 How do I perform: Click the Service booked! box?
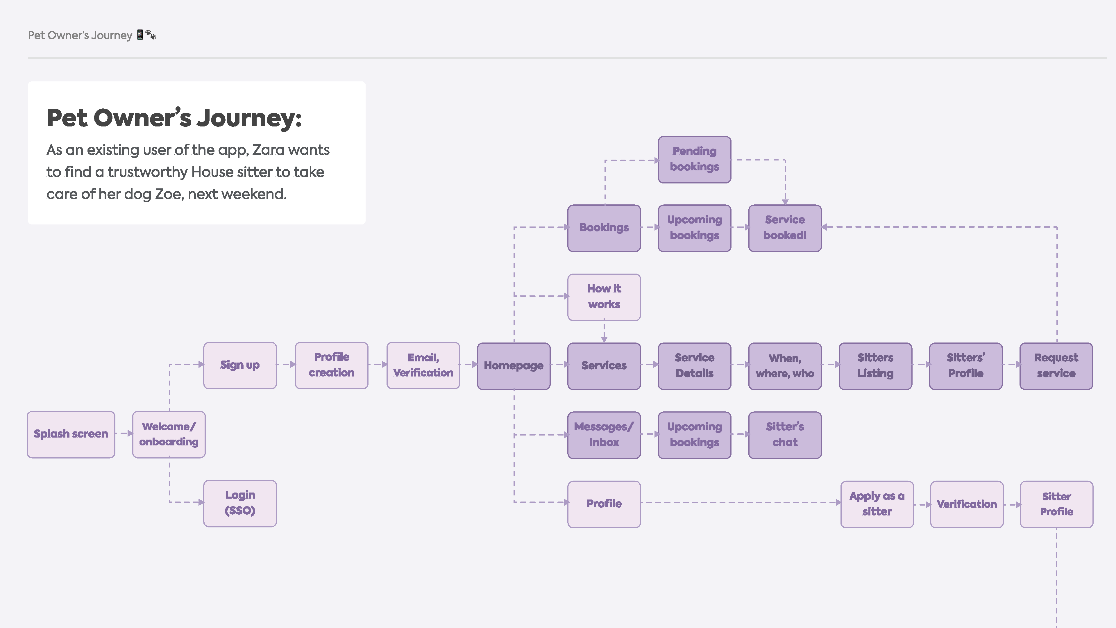[x=785, y=228]
